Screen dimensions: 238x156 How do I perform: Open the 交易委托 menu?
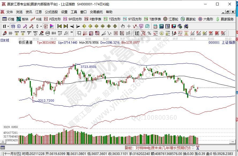pyautogui.click(x=96, y=12)
